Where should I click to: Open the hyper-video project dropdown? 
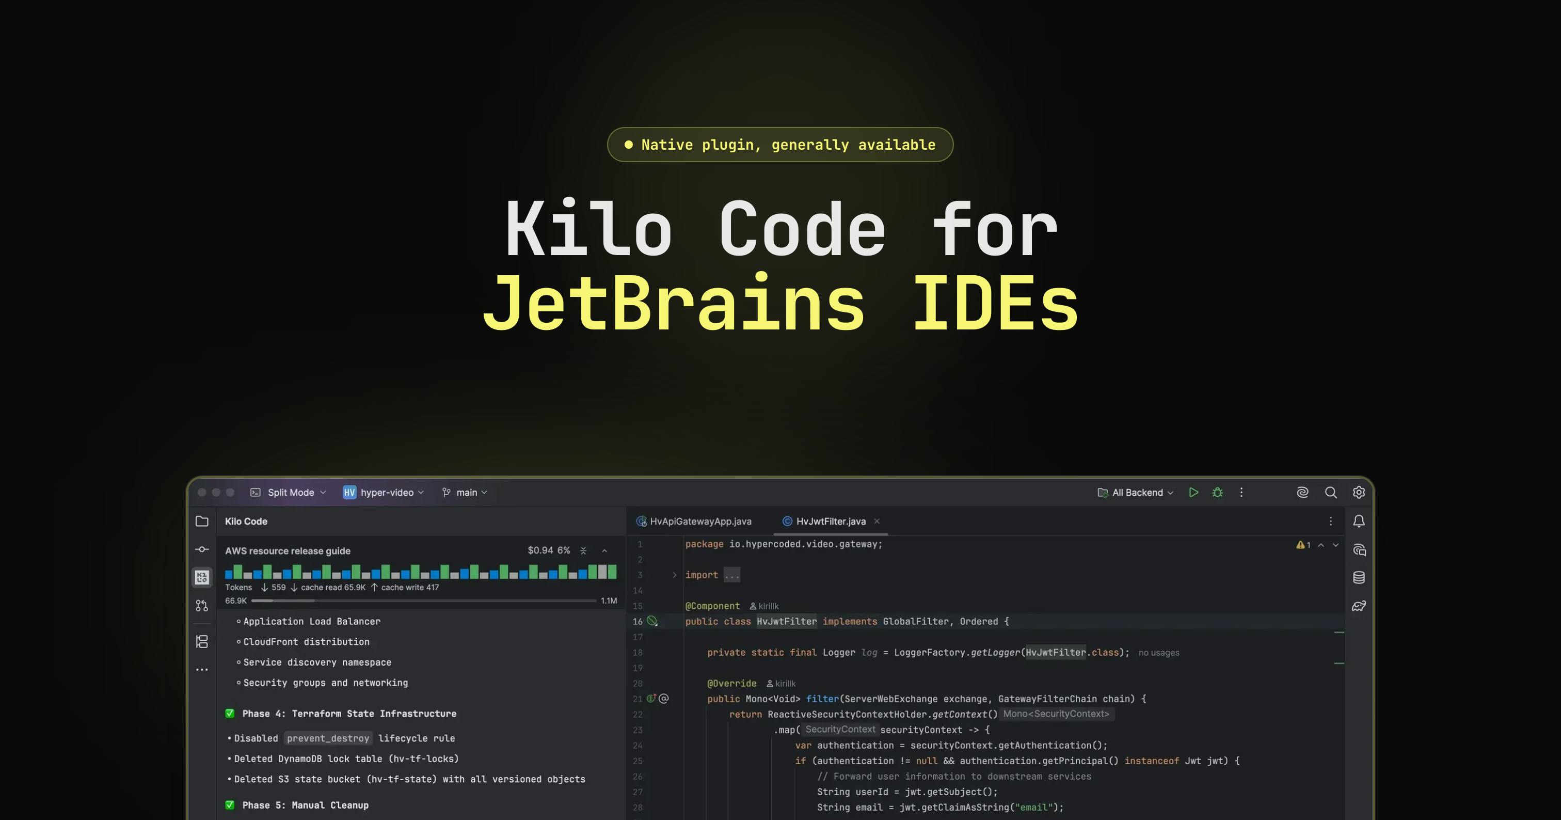[x=383, y=492]
